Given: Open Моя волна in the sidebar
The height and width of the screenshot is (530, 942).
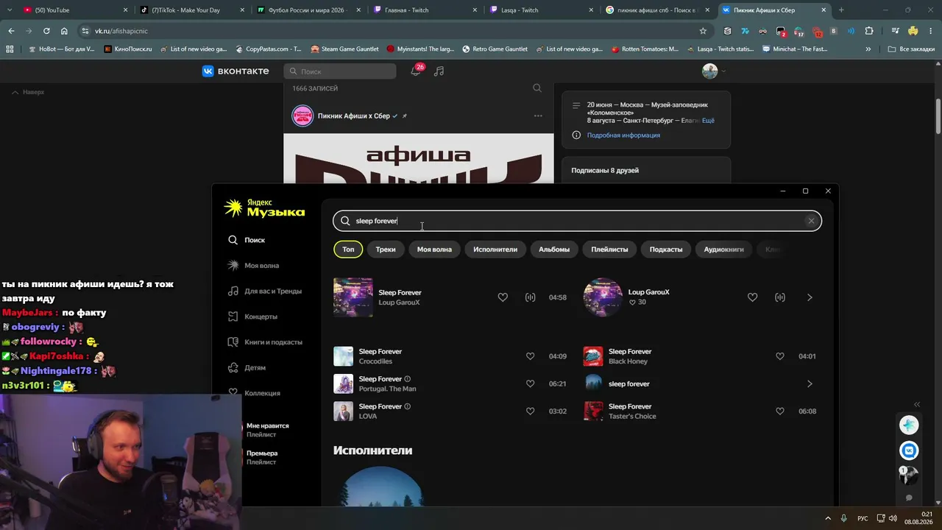Looking at the screenshot, I should click(x=254, y=266).
